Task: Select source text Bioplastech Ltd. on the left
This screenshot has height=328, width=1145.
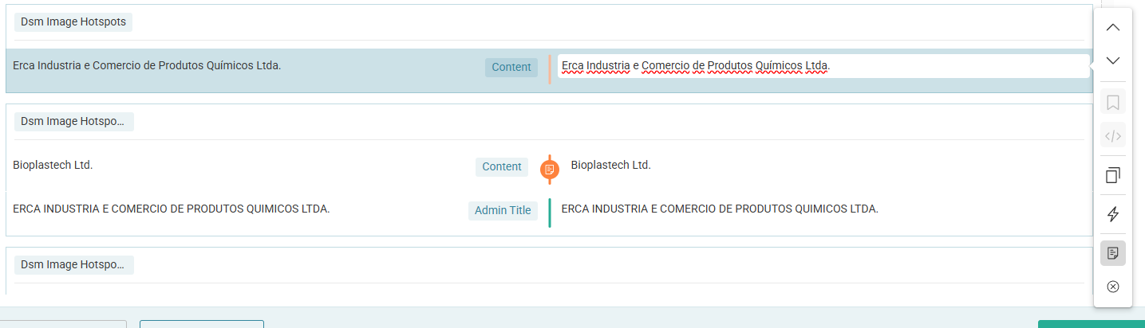Action: [x=53, y=166]
